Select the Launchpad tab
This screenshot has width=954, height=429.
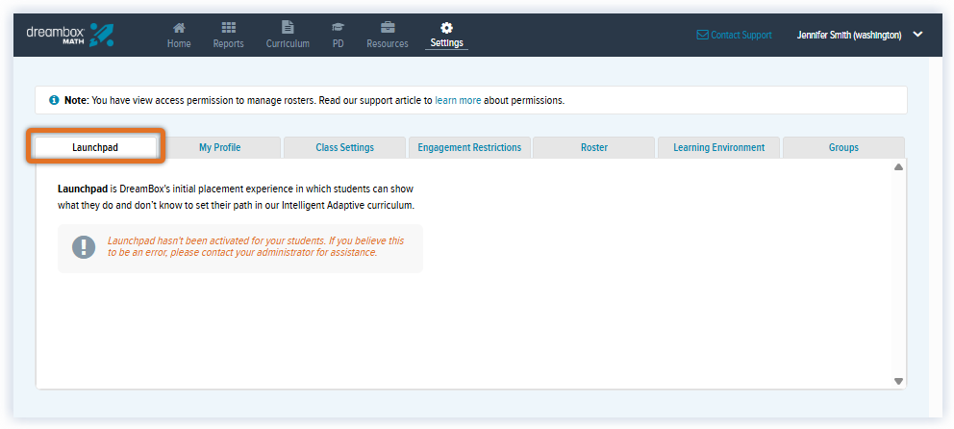(x=95, y=147)
